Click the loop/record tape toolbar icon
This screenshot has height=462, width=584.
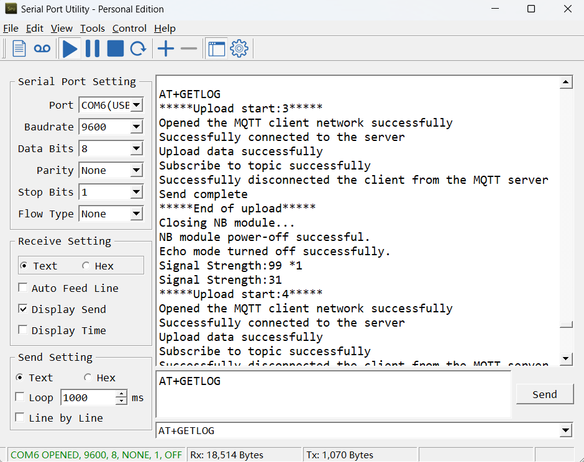tap(42, 48)
